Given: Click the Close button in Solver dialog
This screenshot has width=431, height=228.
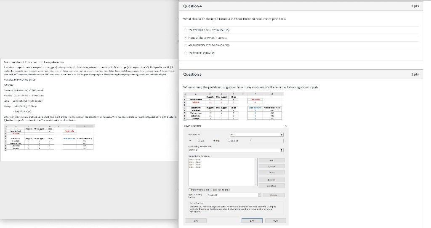Looking at the screenshot, I should pyautogui.click(x=275, y=220).
